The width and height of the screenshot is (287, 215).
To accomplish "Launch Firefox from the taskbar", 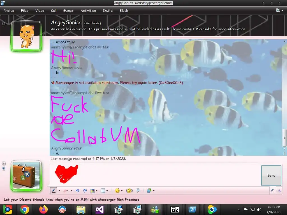I will (43, 209).
